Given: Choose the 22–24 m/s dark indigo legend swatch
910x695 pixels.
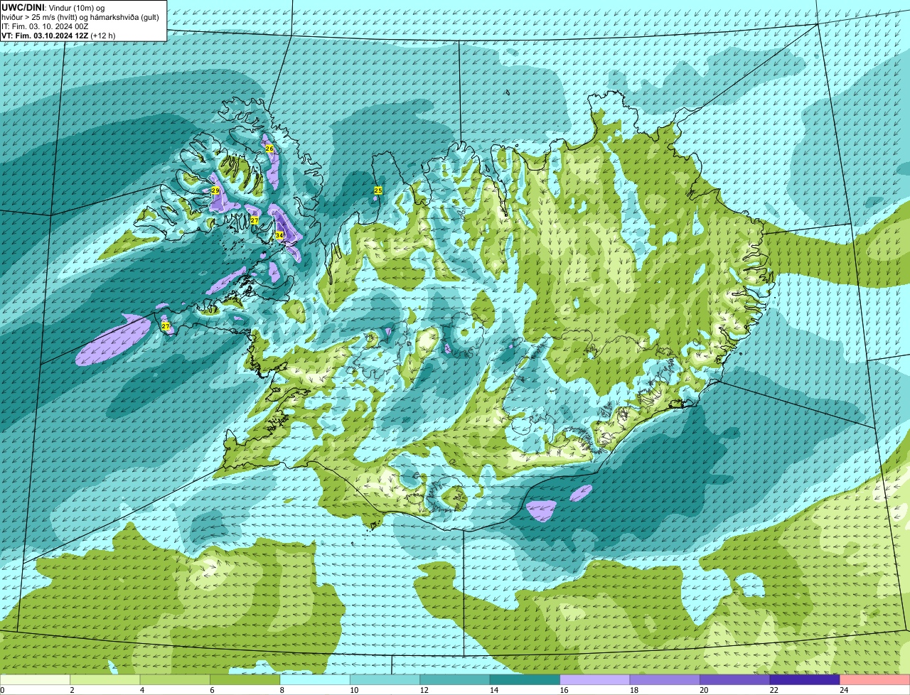Looking at the screenshot, I should (x=805, y=679).
